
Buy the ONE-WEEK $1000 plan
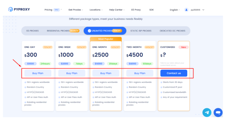(72, 73)
